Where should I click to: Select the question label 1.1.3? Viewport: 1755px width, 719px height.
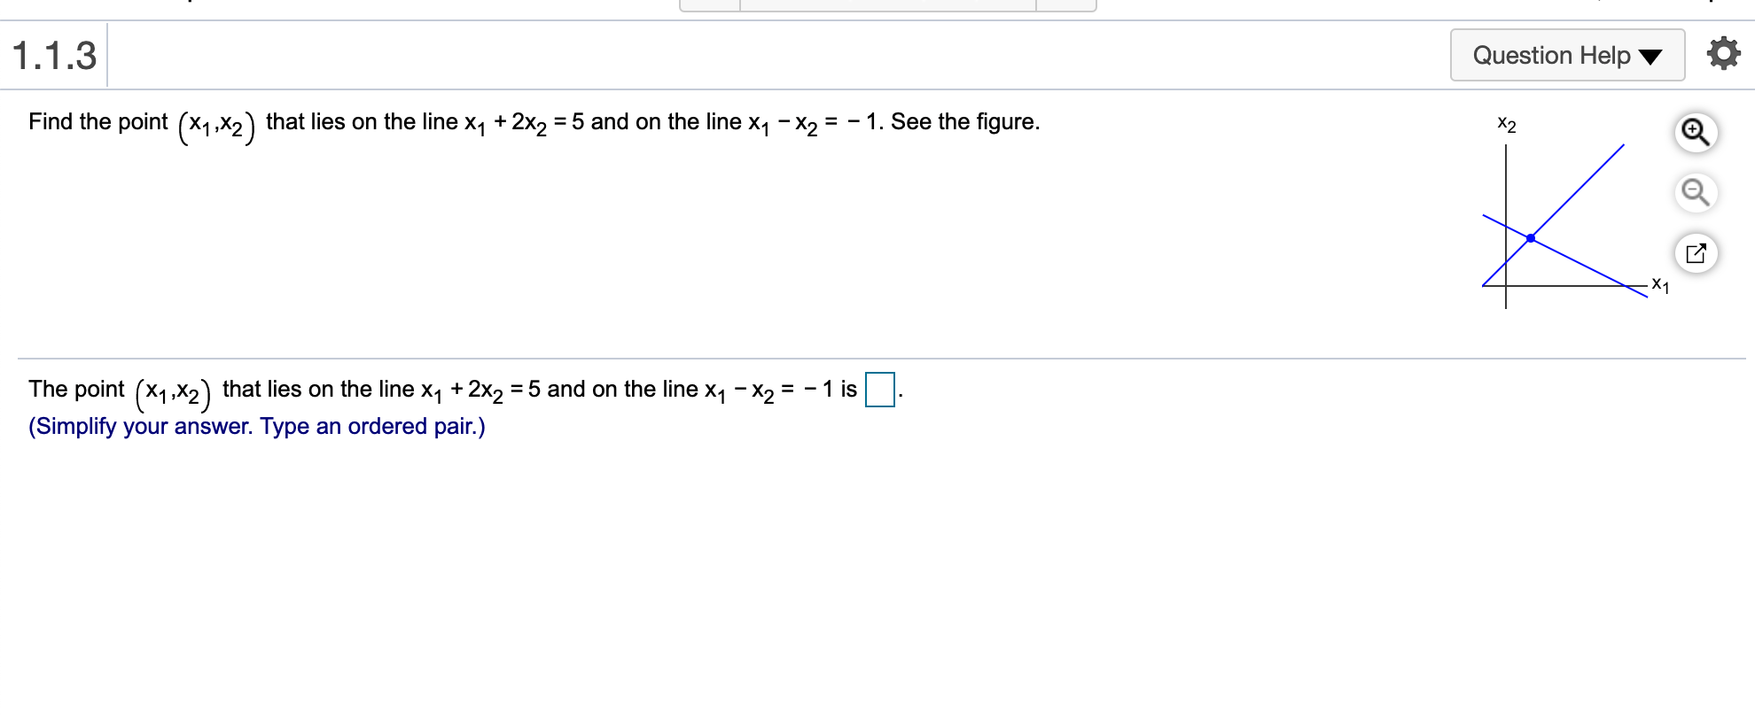click(x=53, y=55)
